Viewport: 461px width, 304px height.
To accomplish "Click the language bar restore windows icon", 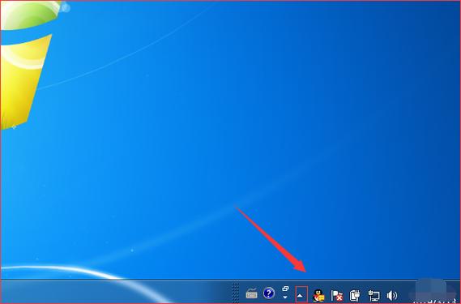I will [x=285, y=289].
